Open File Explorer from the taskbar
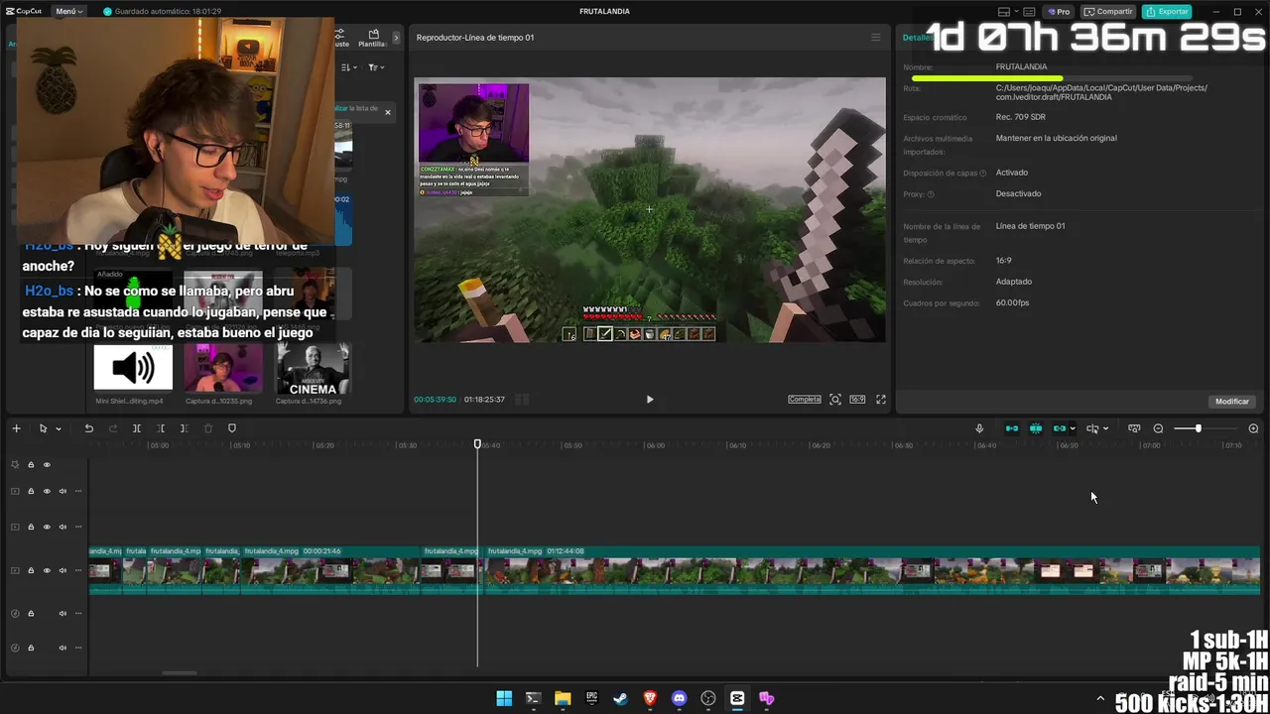 (563, 698)
